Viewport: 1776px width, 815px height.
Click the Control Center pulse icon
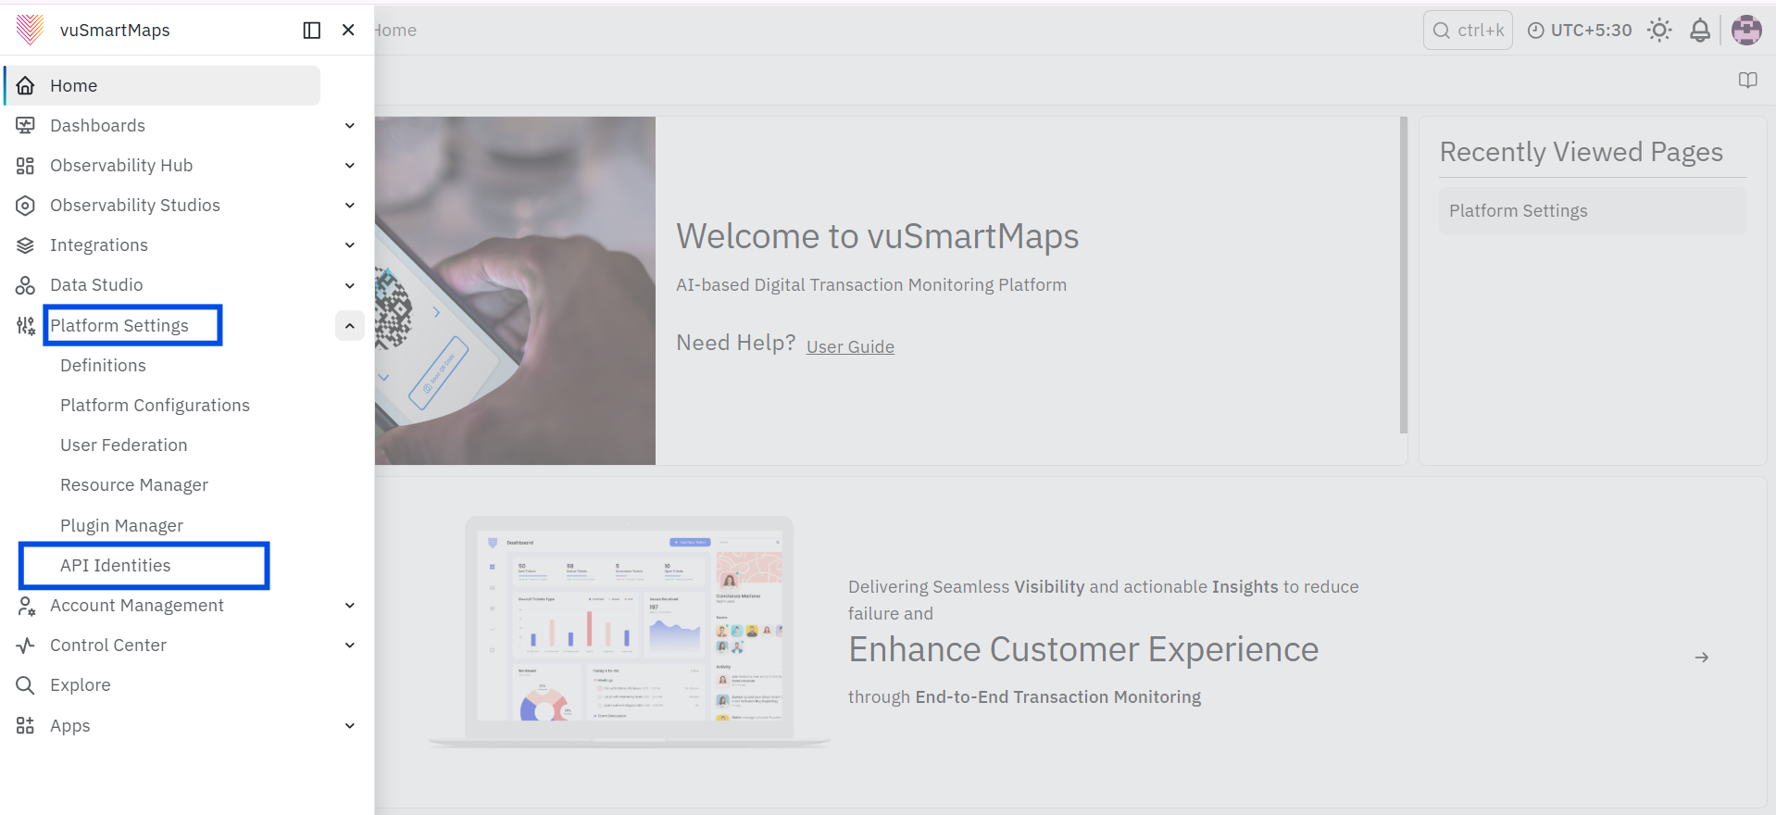click(25, 646)
